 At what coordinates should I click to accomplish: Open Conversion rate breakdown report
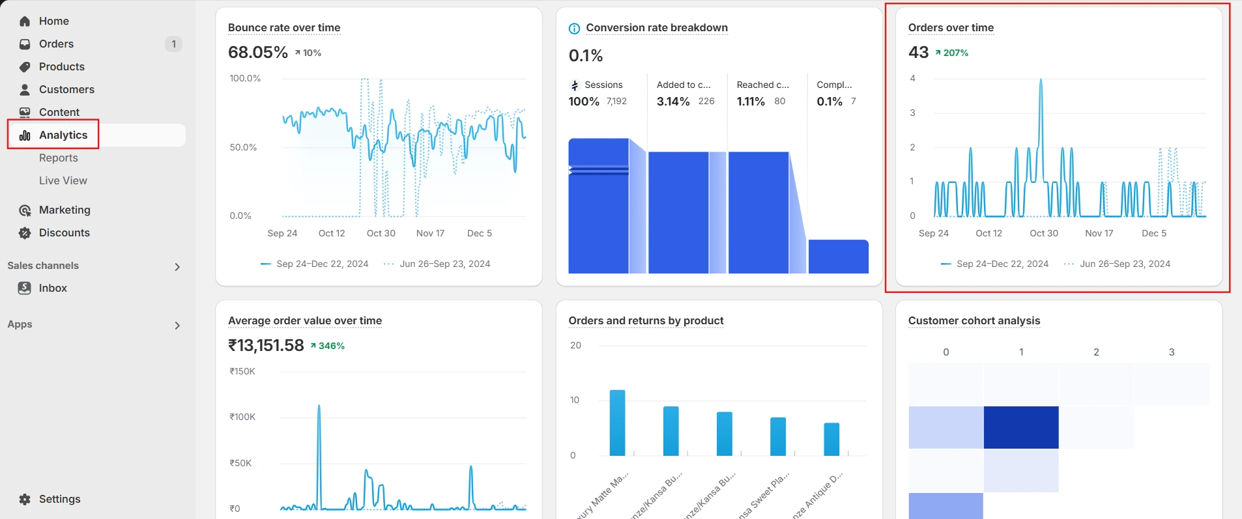(x=657, y=28)
